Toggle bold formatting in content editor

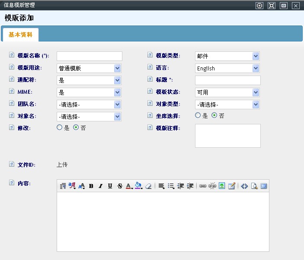(x=91, y=186)
